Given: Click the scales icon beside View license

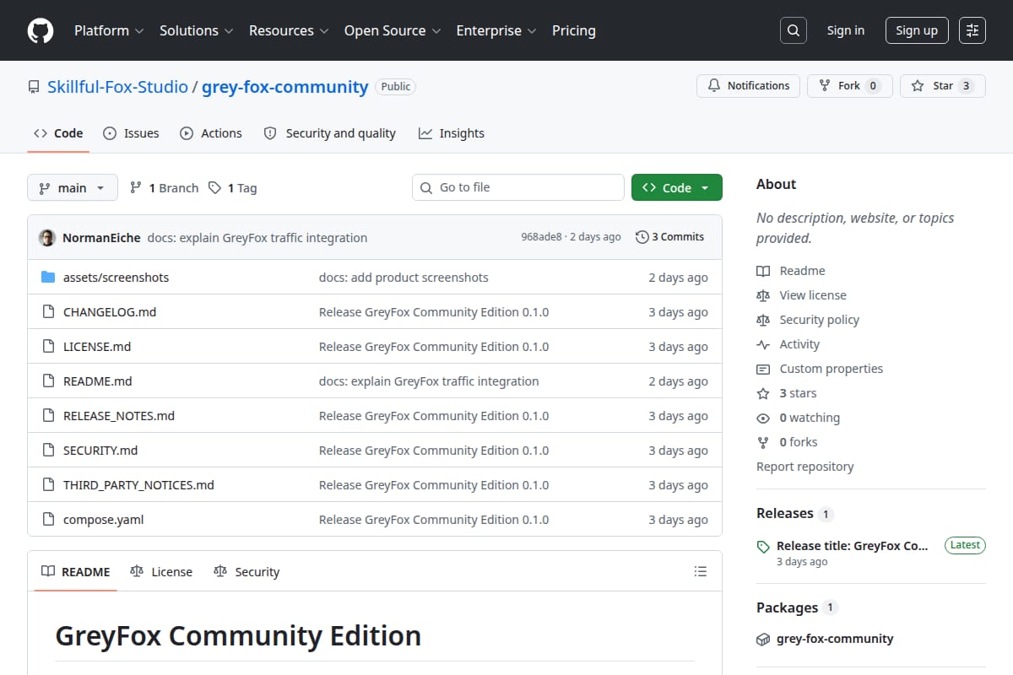Looking at the screenshot, I should click(x=763, y=295).
